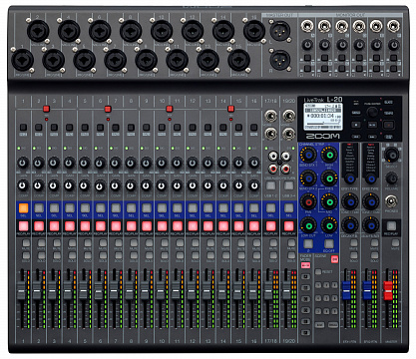This screenshot has width=416, height=359.
Task: Click the green HIGH EQ knob
Action: (329, 155)
